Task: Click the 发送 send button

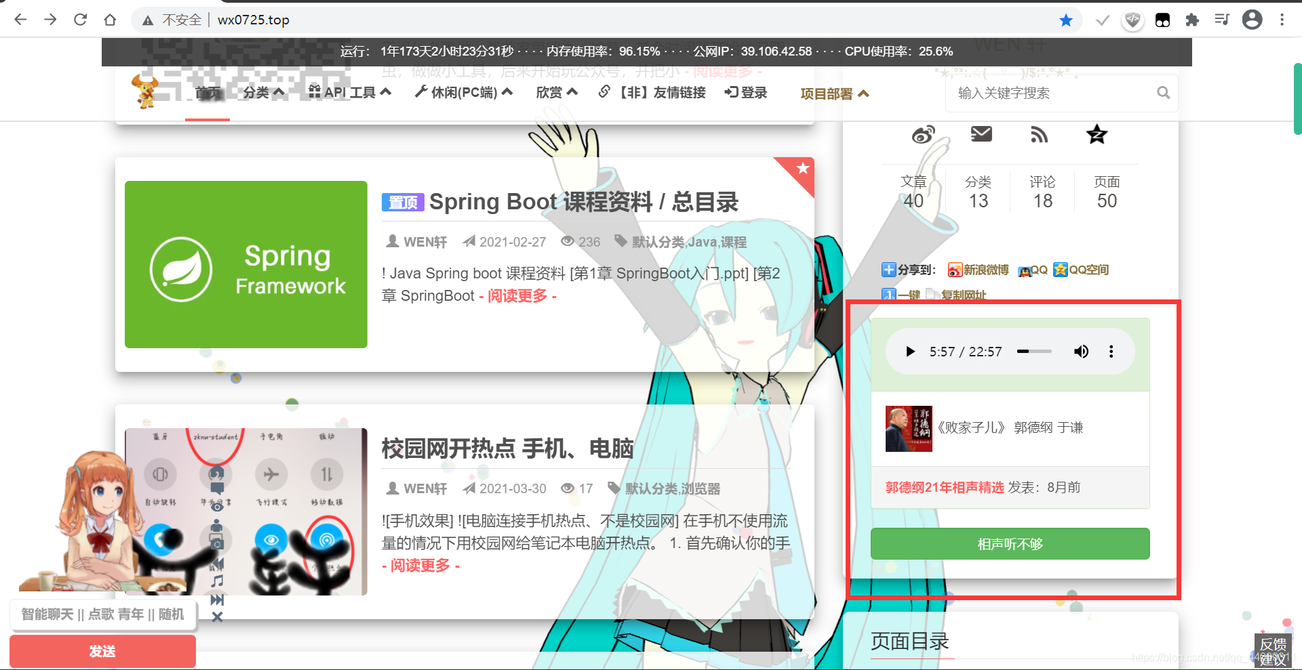Action: click(102, 651)
